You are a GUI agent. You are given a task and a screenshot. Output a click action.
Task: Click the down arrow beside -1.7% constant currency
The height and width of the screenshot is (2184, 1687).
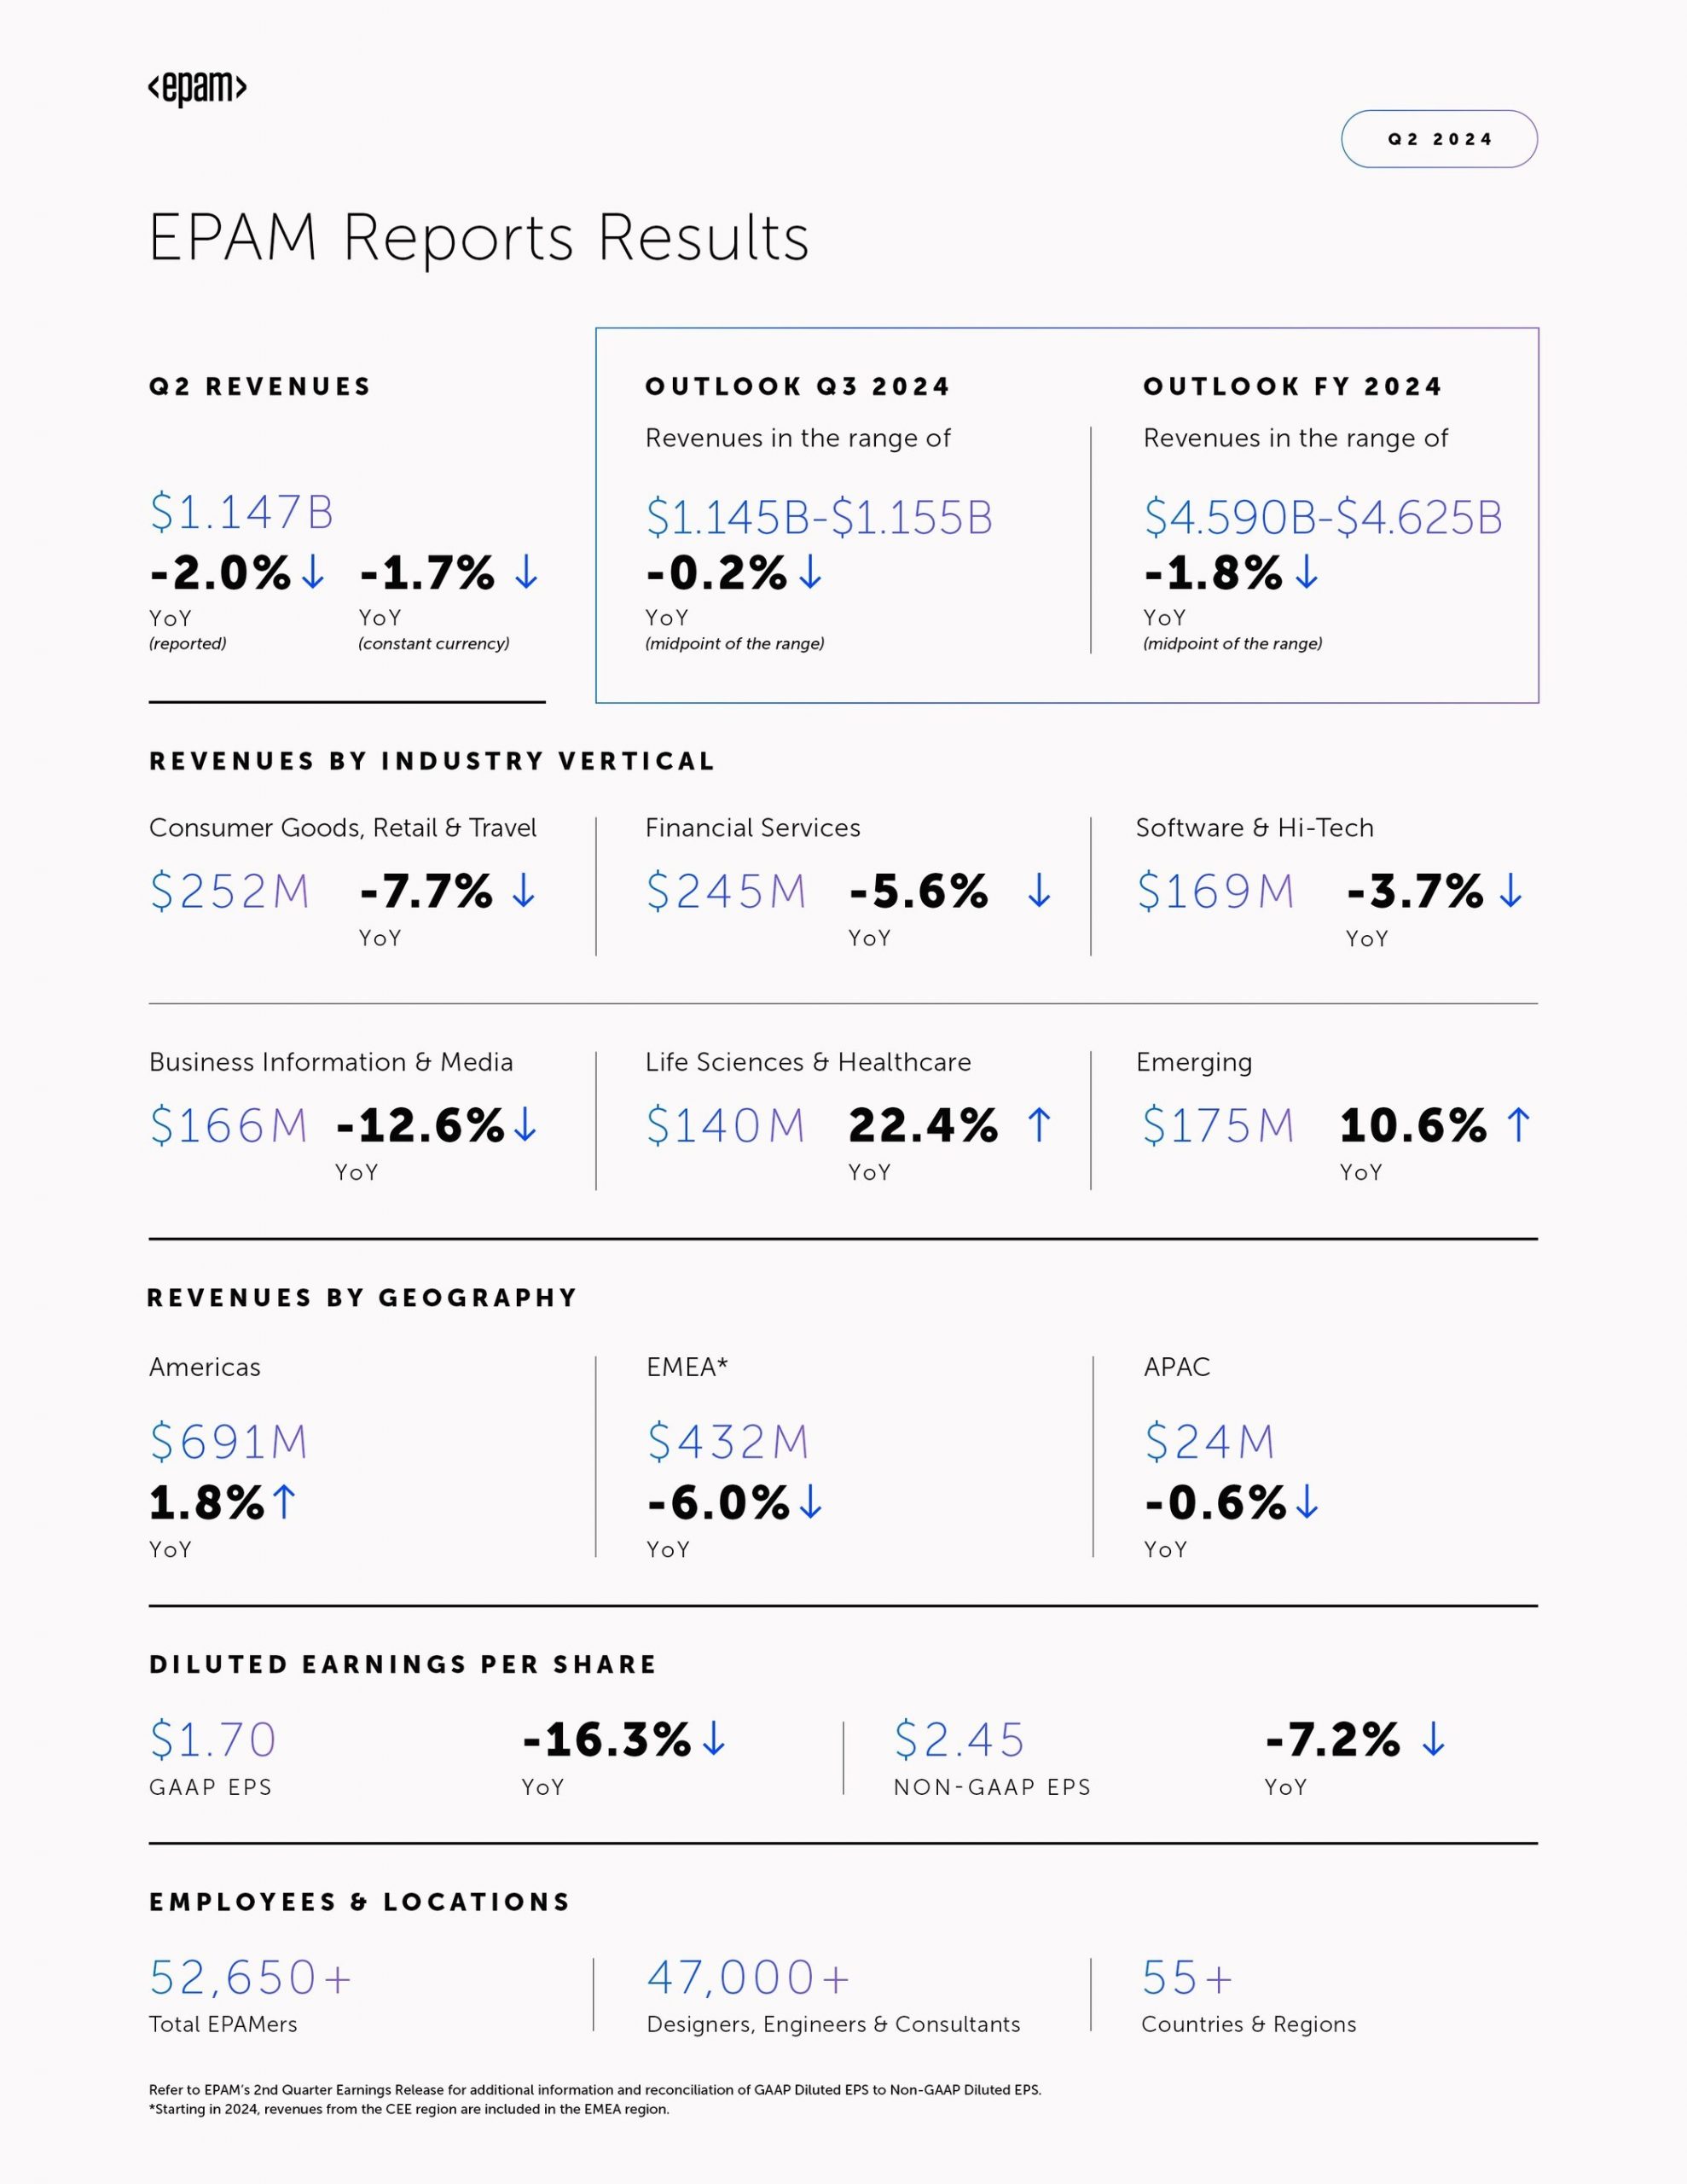[526, 572]
